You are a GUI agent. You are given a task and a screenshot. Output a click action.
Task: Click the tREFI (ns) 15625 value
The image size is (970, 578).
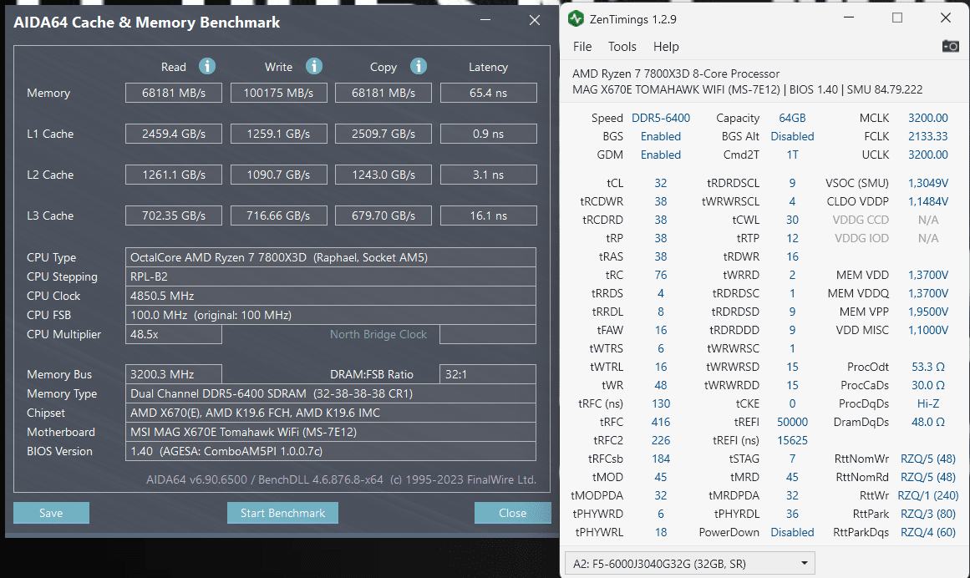[792, 440]
